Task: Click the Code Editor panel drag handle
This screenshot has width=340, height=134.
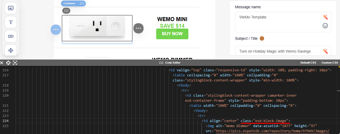Action: click(x=161, y=63)
